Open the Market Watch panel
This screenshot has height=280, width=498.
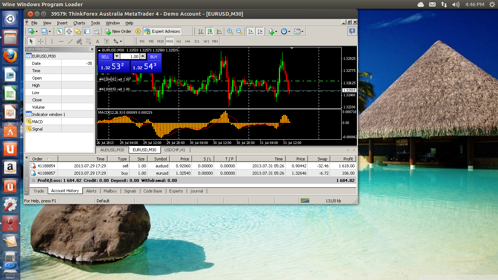click(60, 31)
